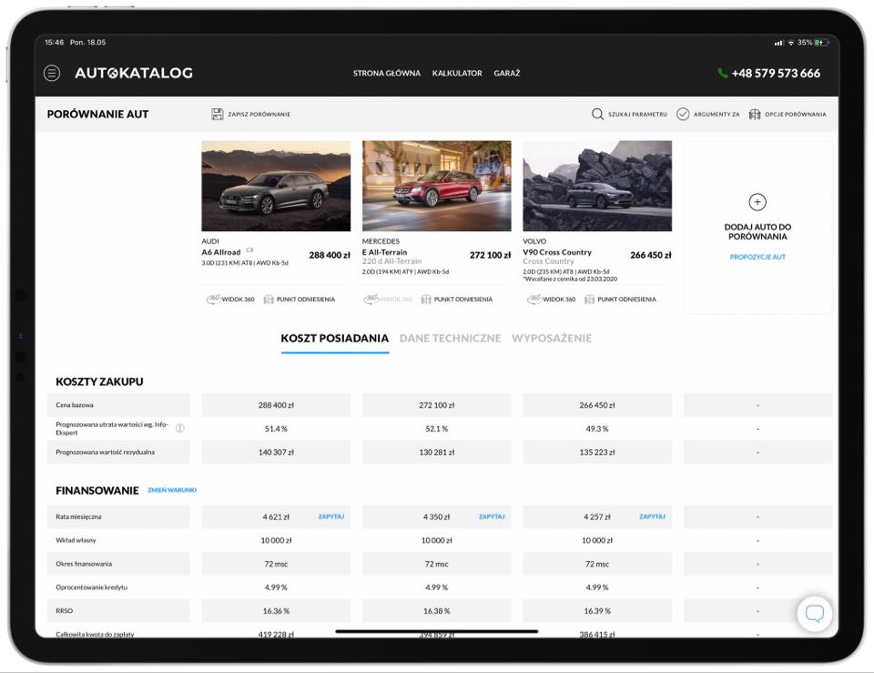Screen dimensions: 874x673
Task: Click the A6 Allroad model name
Action: pyautogui.click(x=221, y=252)
